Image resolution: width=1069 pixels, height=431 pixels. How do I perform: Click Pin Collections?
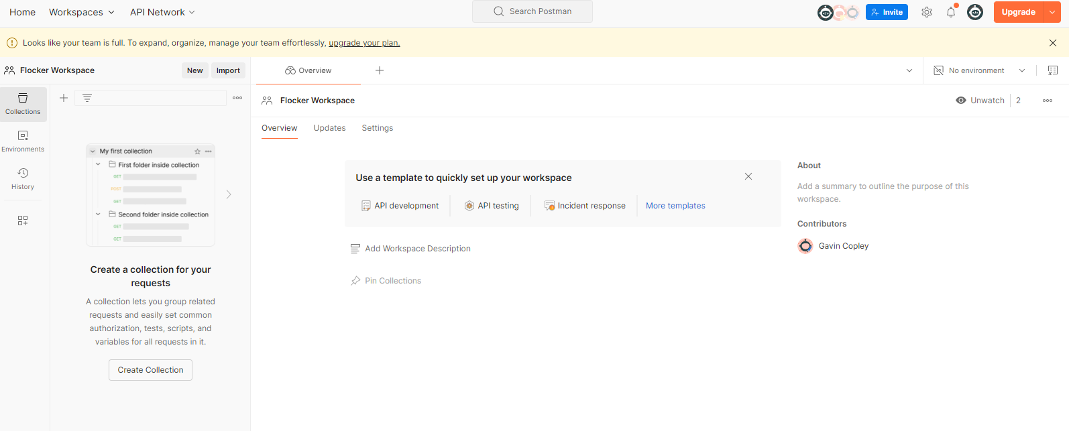(x=386, y=281)
